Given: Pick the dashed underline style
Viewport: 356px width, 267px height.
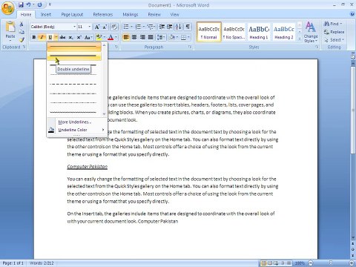Looking at the screenshot, I should [x=73, y=84].
